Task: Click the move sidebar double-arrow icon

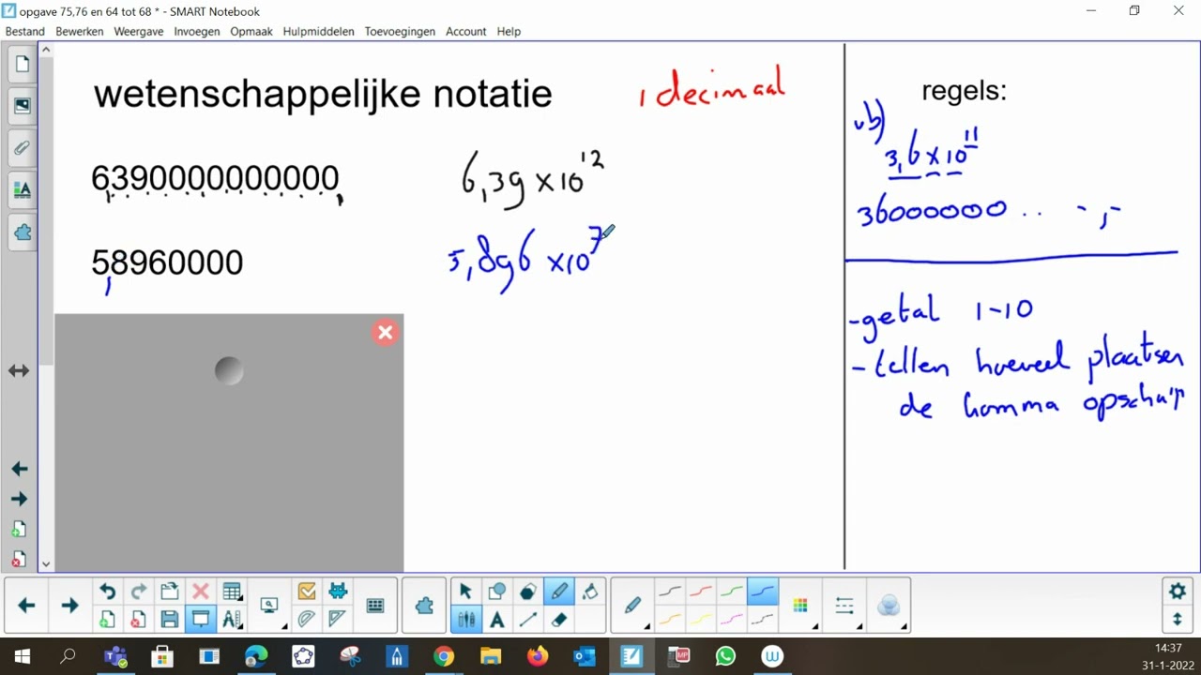Action: (x=19, y=371)
